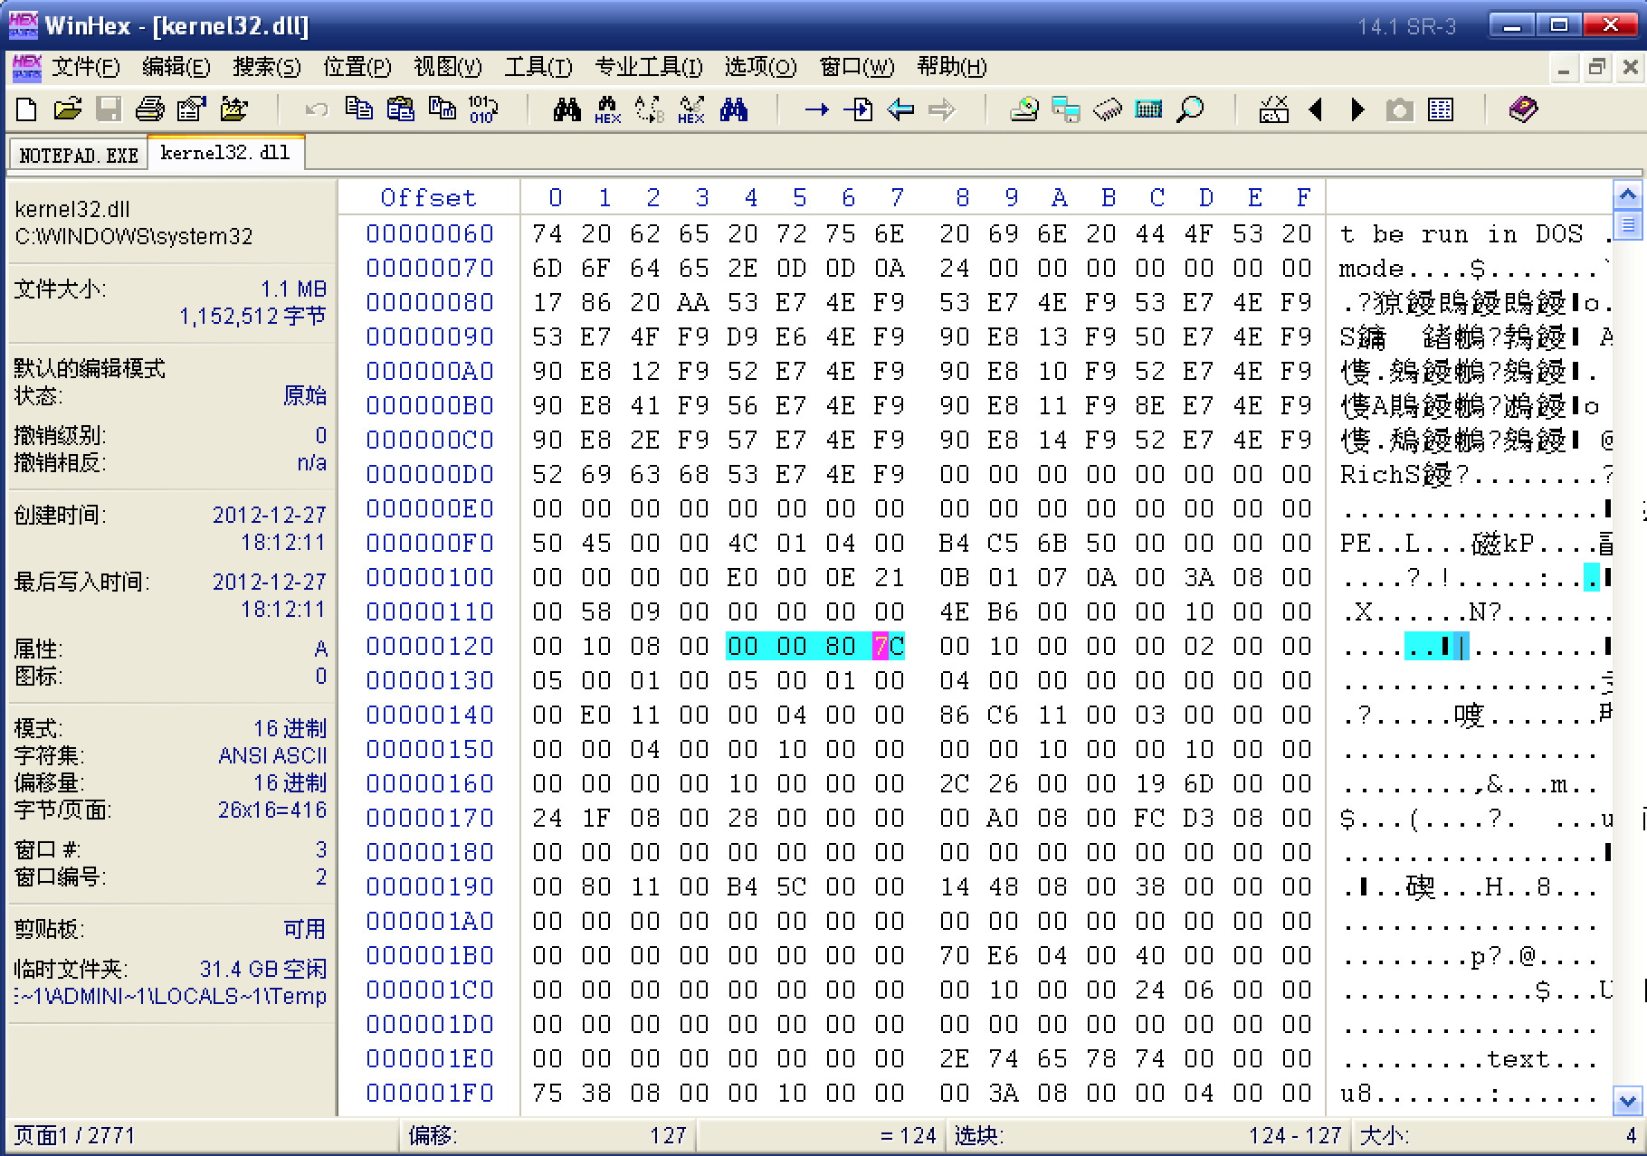
Task: Open WinHex help with the book icon
Action: pos(1525,109)
